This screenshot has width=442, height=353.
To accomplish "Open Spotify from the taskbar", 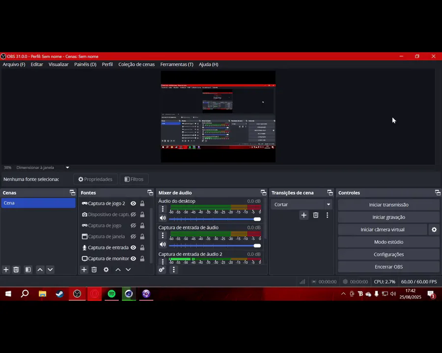I will pos(111,294).
